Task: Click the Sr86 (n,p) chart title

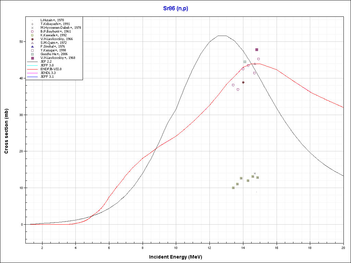Action: [x=175, y=9]
